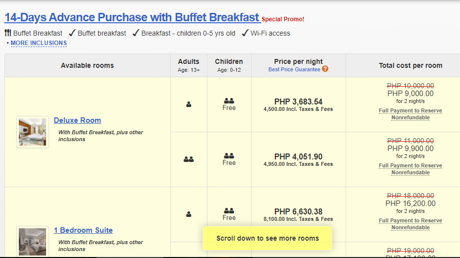Viewport: 460px width, 258px height.
Task: Click single adult icon in 1 Bedroom Suite row
Action: pos(189,214)
